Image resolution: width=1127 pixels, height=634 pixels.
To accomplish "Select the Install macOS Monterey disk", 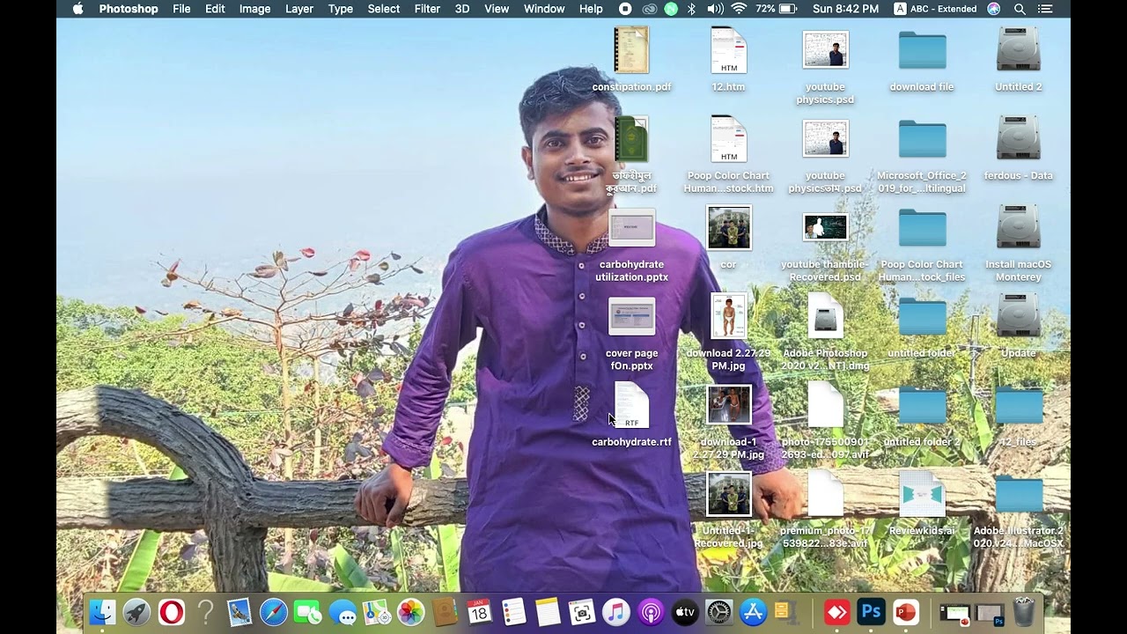I will [1019, 245].
